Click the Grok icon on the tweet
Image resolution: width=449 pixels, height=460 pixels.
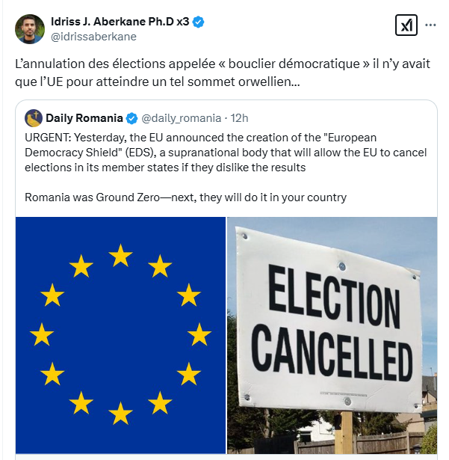point(406,26)
